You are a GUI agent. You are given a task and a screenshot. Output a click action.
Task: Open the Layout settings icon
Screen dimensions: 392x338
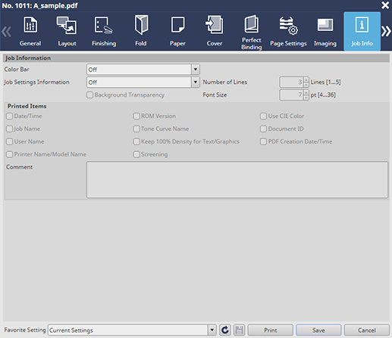click(x=67, y=25)
